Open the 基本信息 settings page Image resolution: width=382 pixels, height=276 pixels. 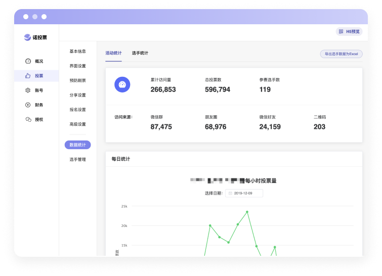point(77,51)
